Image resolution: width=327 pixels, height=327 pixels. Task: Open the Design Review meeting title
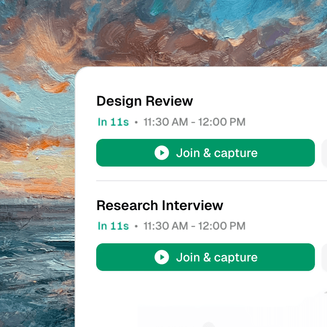(145, 101)
